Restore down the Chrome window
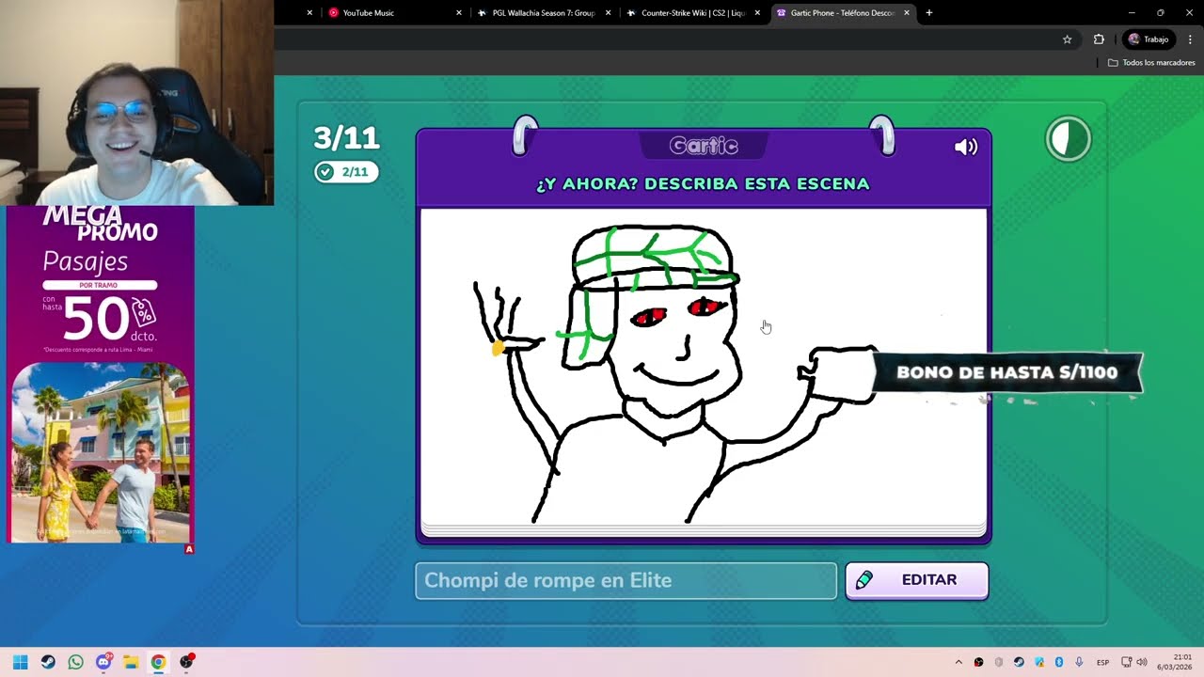This screenshot has height=677, width=1204. click(x=1160, y=13)
